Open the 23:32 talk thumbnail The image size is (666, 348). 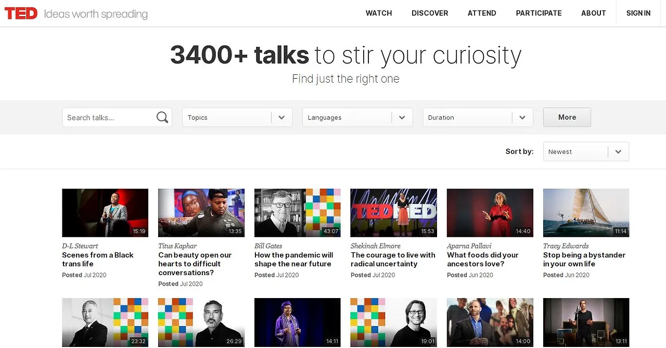pos(105,323)
